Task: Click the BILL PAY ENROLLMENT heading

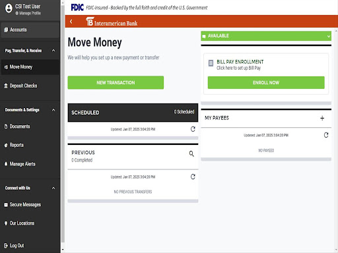Action: pos(240,62)
